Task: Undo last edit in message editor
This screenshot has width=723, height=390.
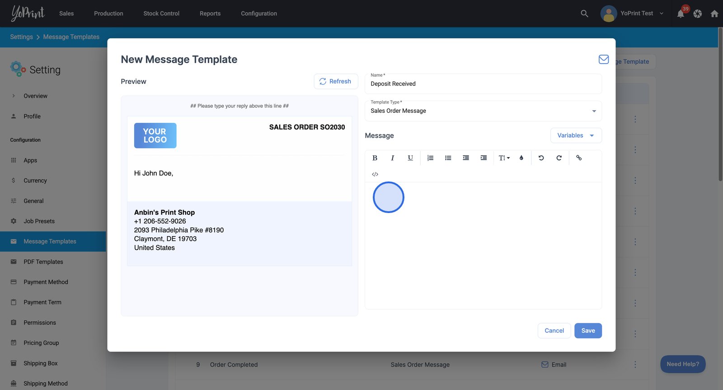Action: pos(541,158)
